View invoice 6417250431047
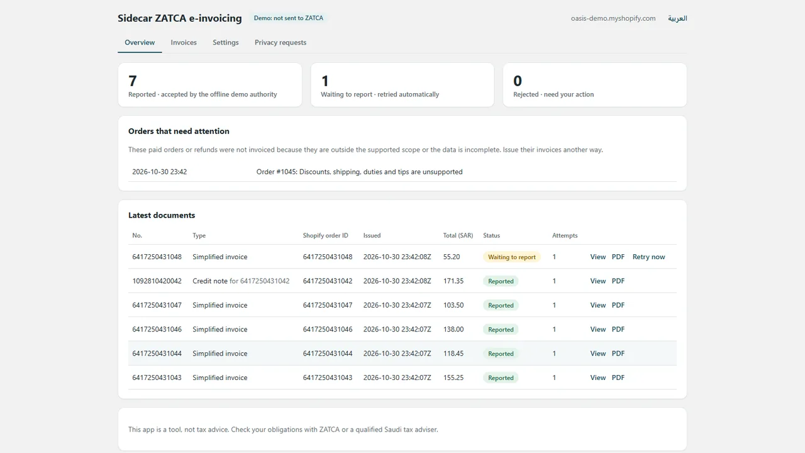The image size is (805, 453). click(598, 305)
